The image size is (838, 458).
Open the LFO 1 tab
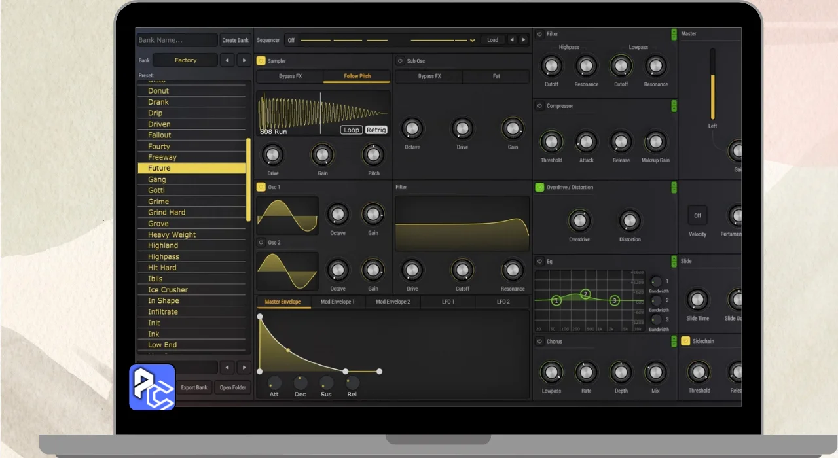pyautogui.click(x=448, y=302)
